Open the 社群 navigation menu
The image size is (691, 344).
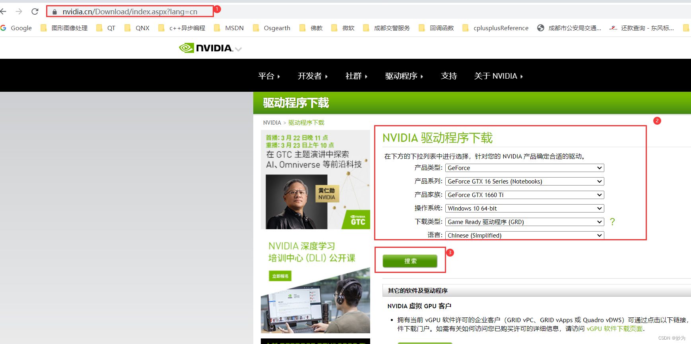click(356, 76)
